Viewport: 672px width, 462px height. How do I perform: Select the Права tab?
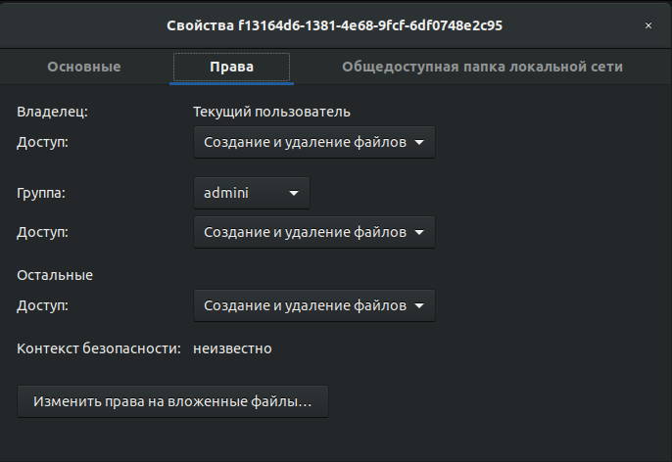click(x=231, y=67)
